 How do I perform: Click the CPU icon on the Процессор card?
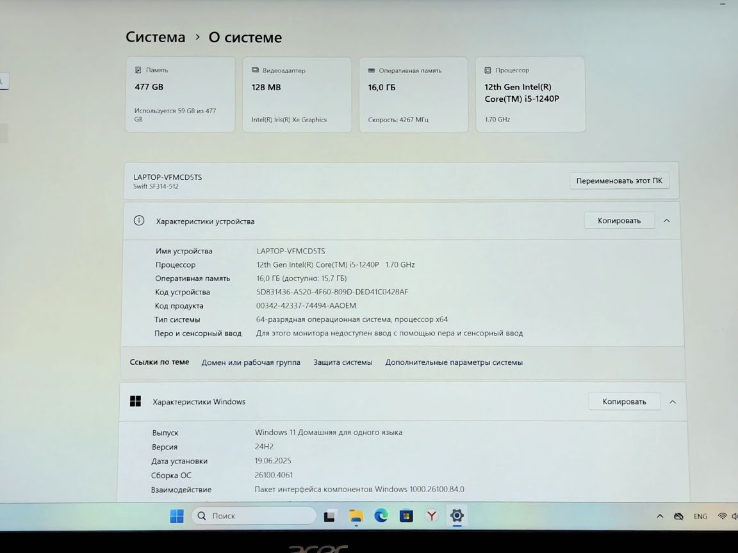pyautogui.click(x=488, y=70)
